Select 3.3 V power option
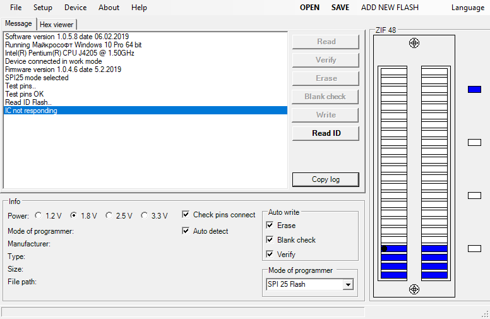This screenshot has width=490, height=319. pyautogui.click(x=144, y=215)
